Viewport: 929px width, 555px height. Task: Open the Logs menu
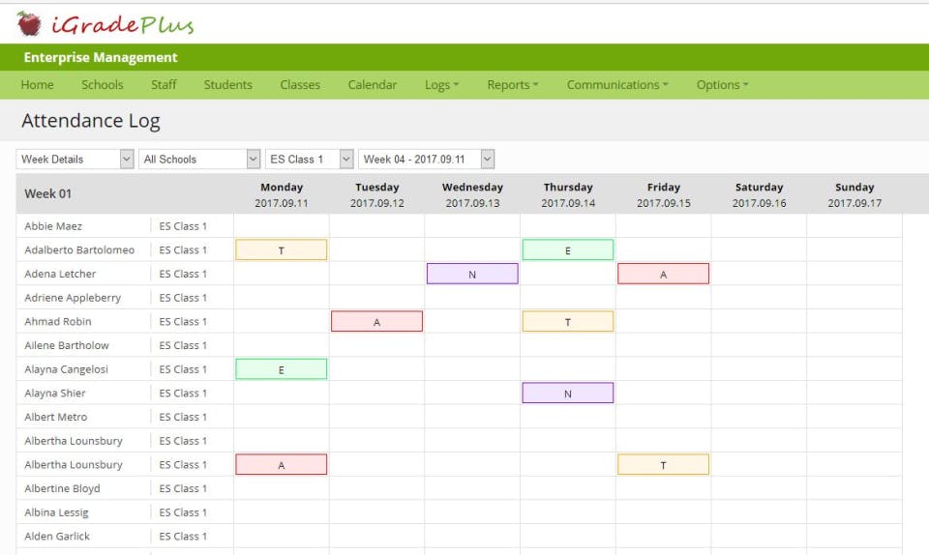tap(441, 85)
